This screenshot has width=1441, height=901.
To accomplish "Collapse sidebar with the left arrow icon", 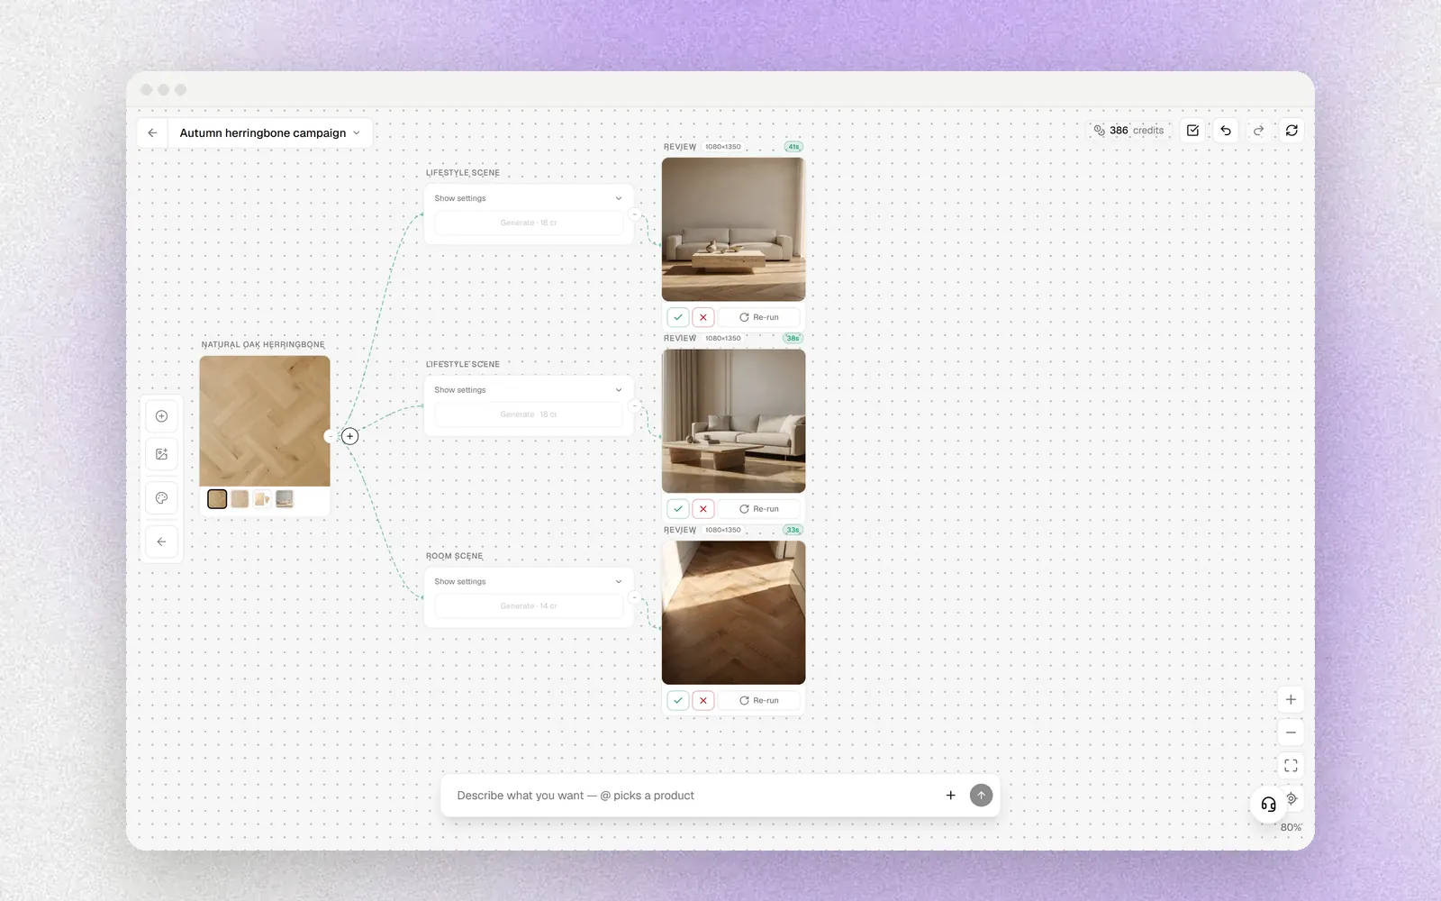I will click(162, 542).
